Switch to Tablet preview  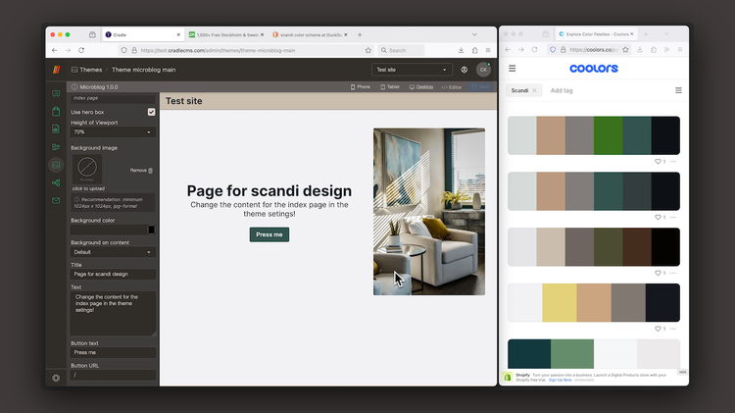[x=389, y=87]
